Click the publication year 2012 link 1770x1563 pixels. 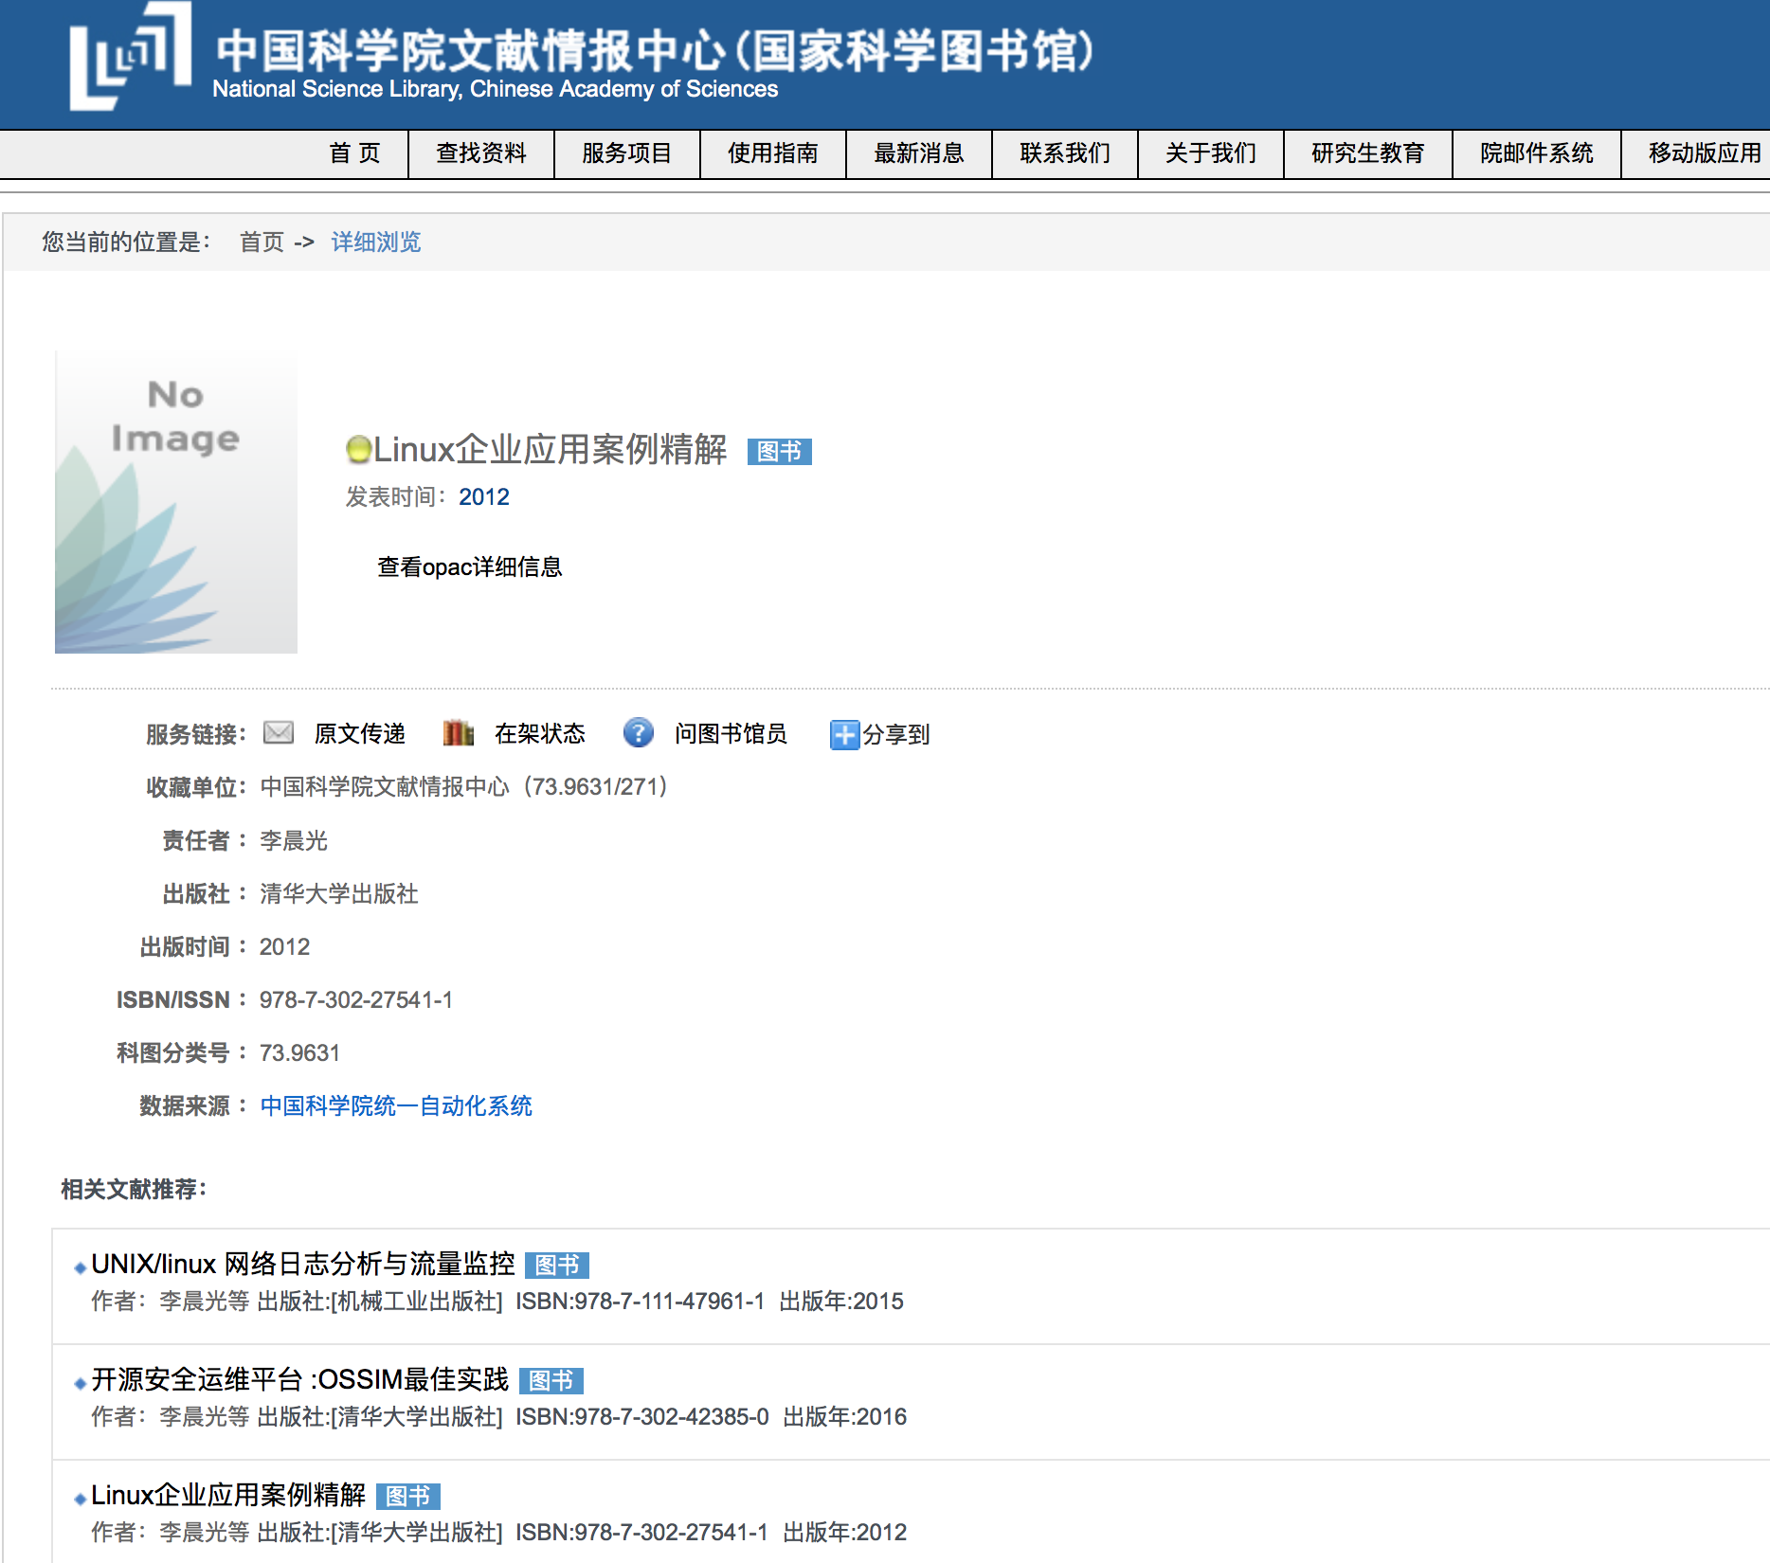pos(484,497)
